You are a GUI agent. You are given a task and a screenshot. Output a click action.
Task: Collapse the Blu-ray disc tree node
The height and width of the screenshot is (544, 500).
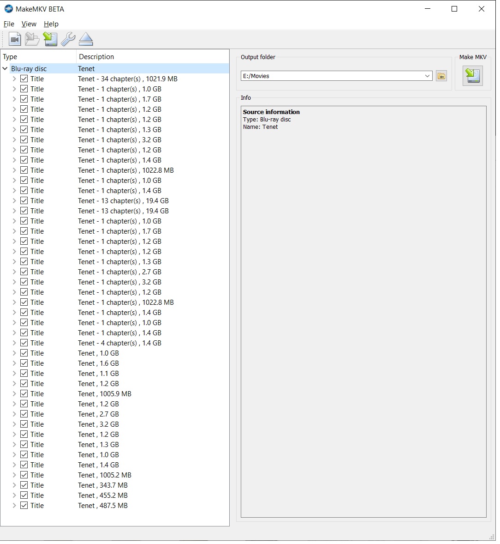click(x=5, y=69)
